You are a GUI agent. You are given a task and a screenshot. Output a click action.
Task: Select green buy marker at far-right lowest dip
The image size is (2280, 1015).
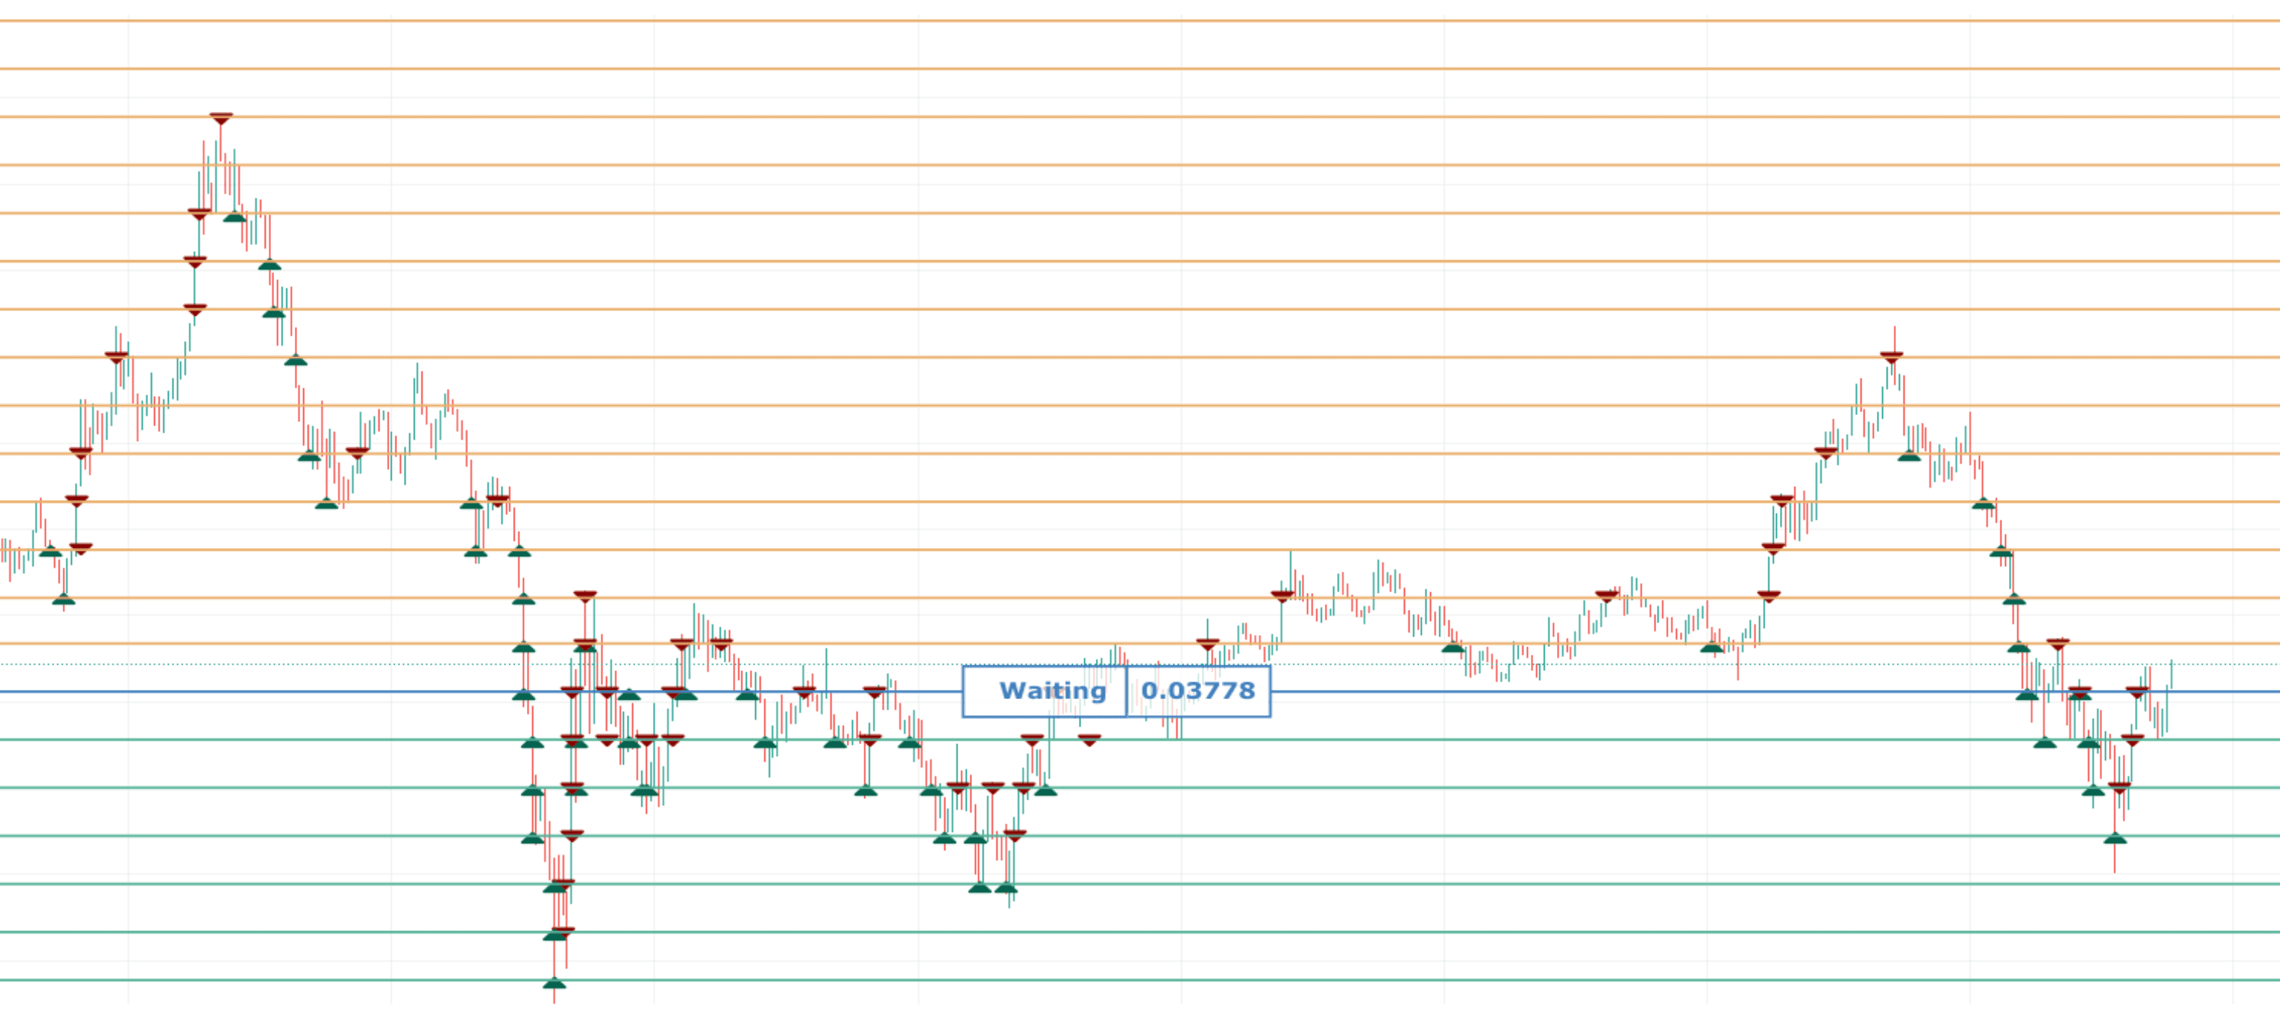2114,838
